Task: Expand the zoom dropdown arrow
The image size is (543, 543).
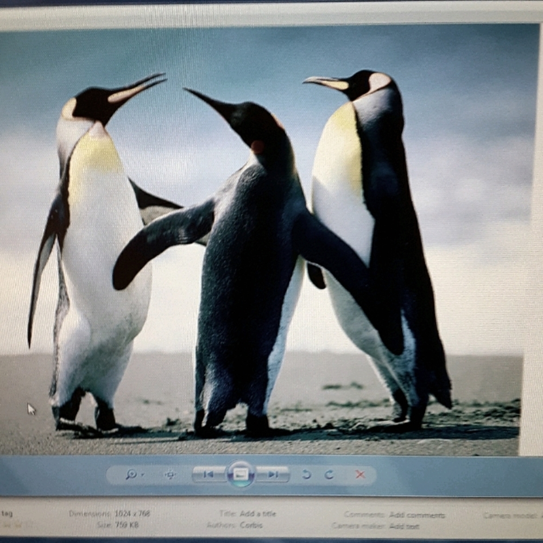Action: tap(142, 475)
